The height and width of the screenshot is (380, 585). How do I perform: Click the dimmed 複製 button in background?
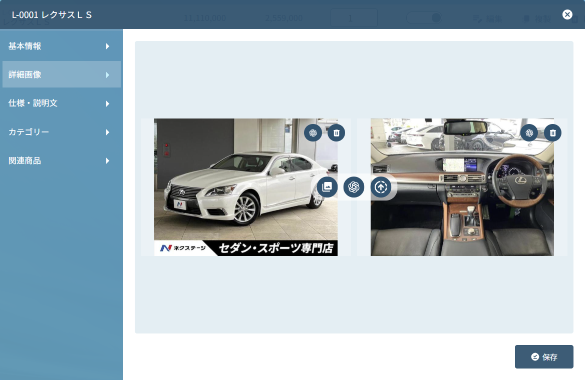(537, 18)
